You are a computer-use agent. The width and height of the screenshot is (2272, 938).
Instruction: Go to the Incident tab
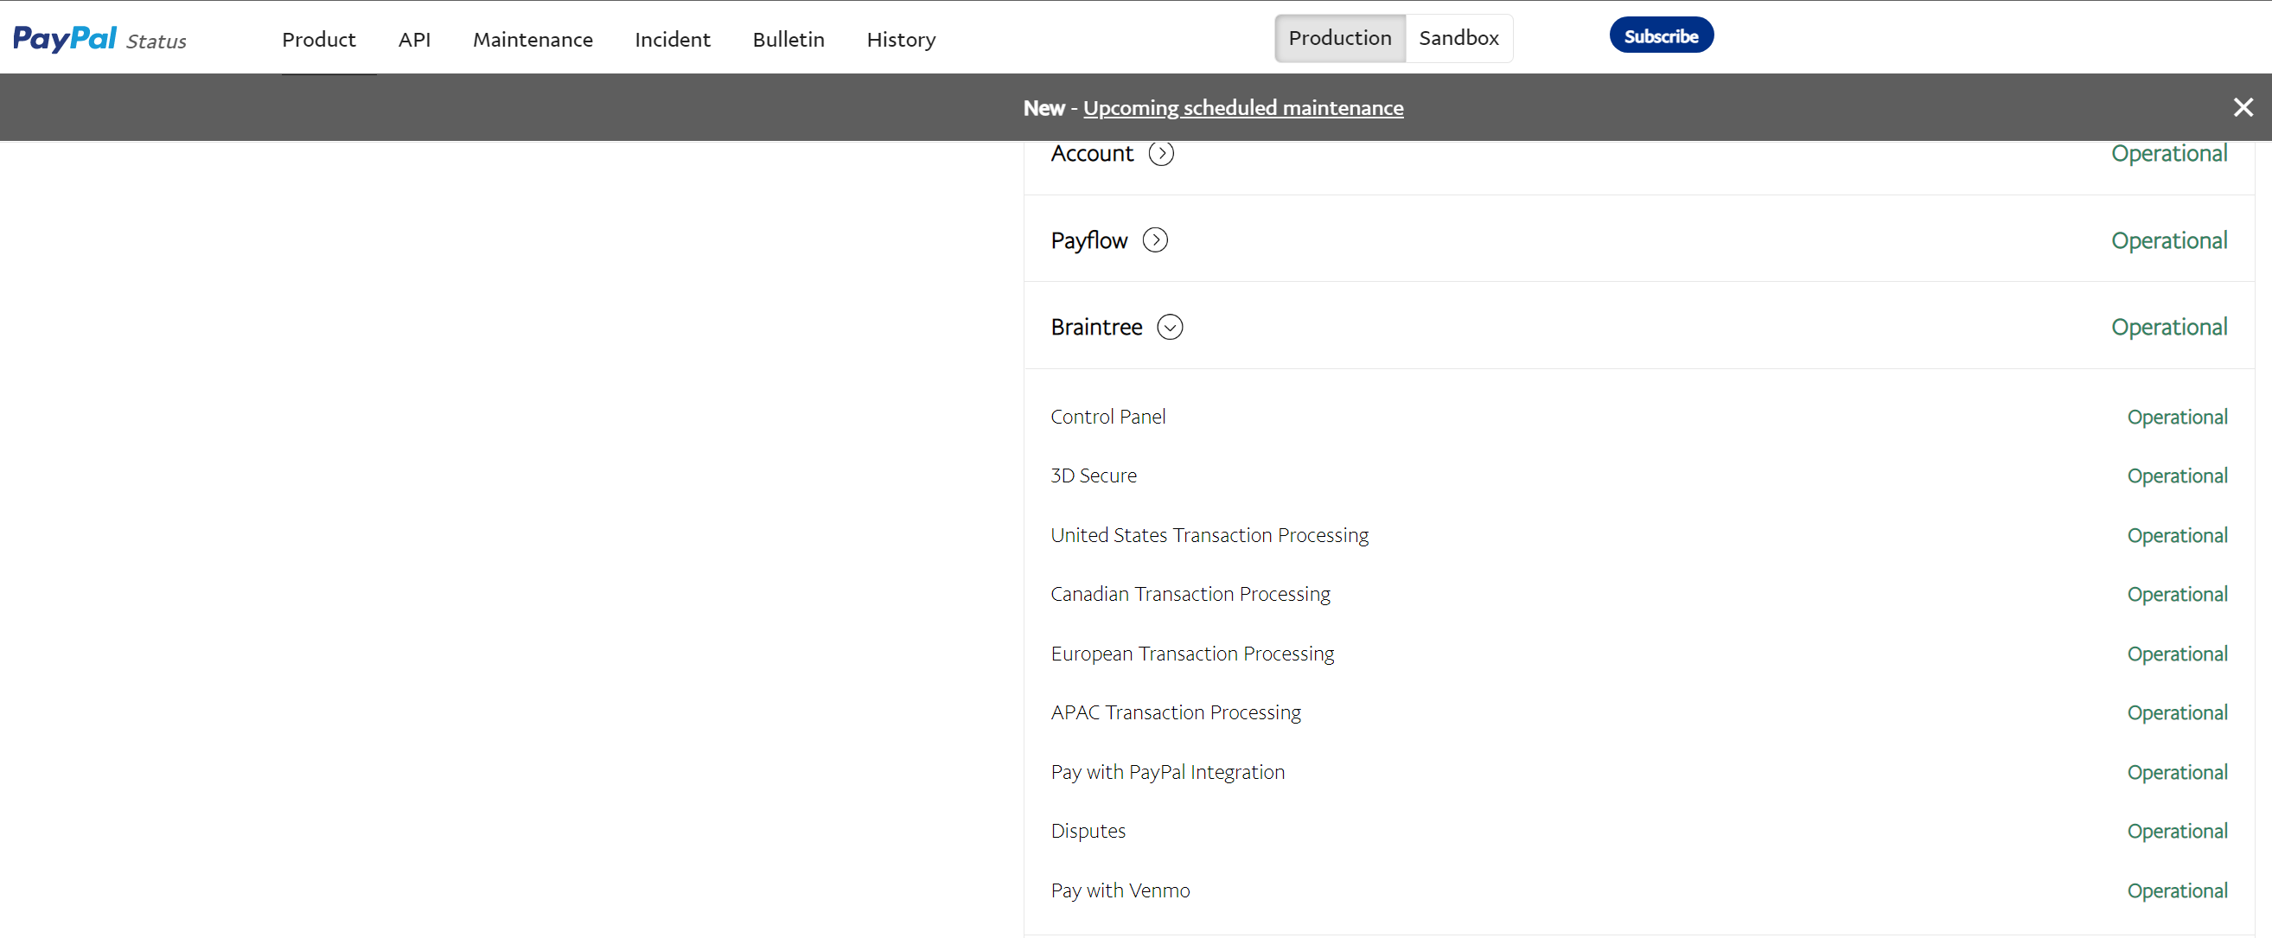[x=672, y=40]
